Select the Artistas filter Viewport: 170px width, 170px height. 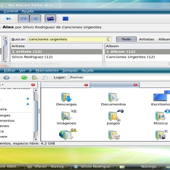147,39
